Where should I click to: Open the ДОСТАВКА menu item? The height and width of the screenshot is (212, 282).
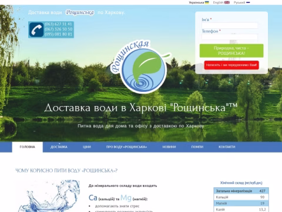(59, 147)
